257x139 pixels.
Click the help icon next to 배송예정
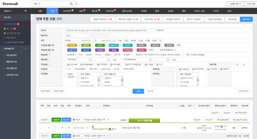[49, 60]
